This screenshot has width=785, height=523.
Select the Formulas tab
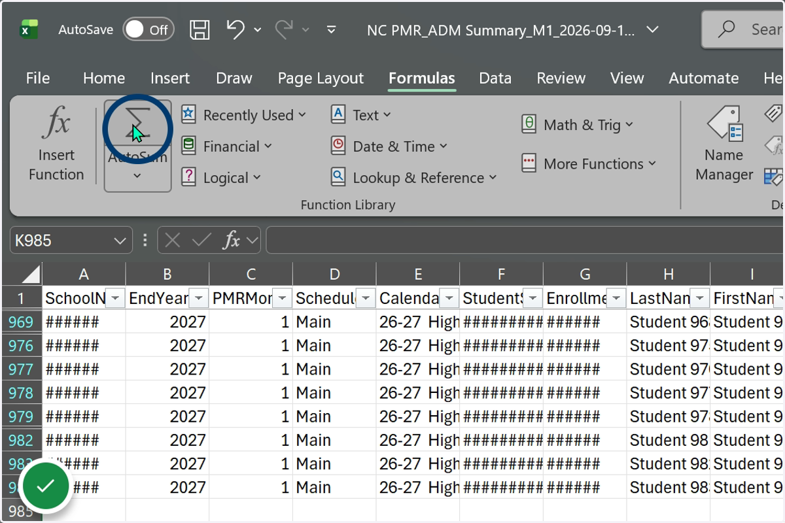coord(421,78)
